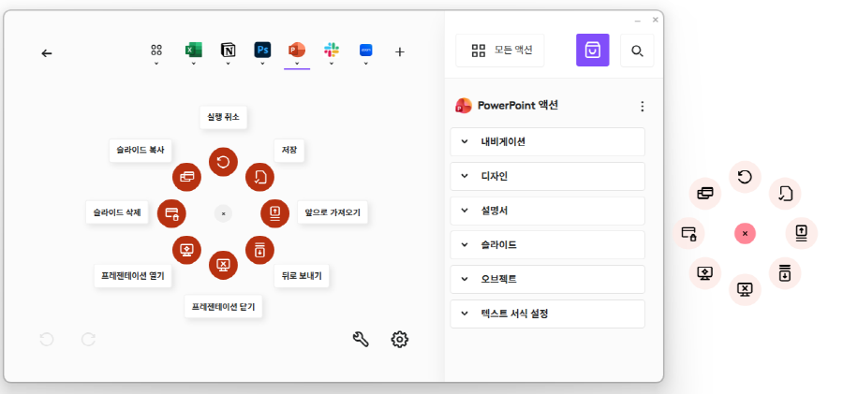
Task: Click the 모든 액션 button
Action: pyautogui.click(x=499, y=51)
